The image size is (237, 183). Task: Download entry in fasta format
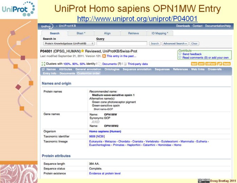(226, 64)
